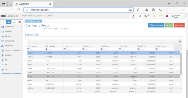Image resolution: width=188 pixels, height=98 pixels.
Task: Click the browser reload button
Action: click(19, 10)
